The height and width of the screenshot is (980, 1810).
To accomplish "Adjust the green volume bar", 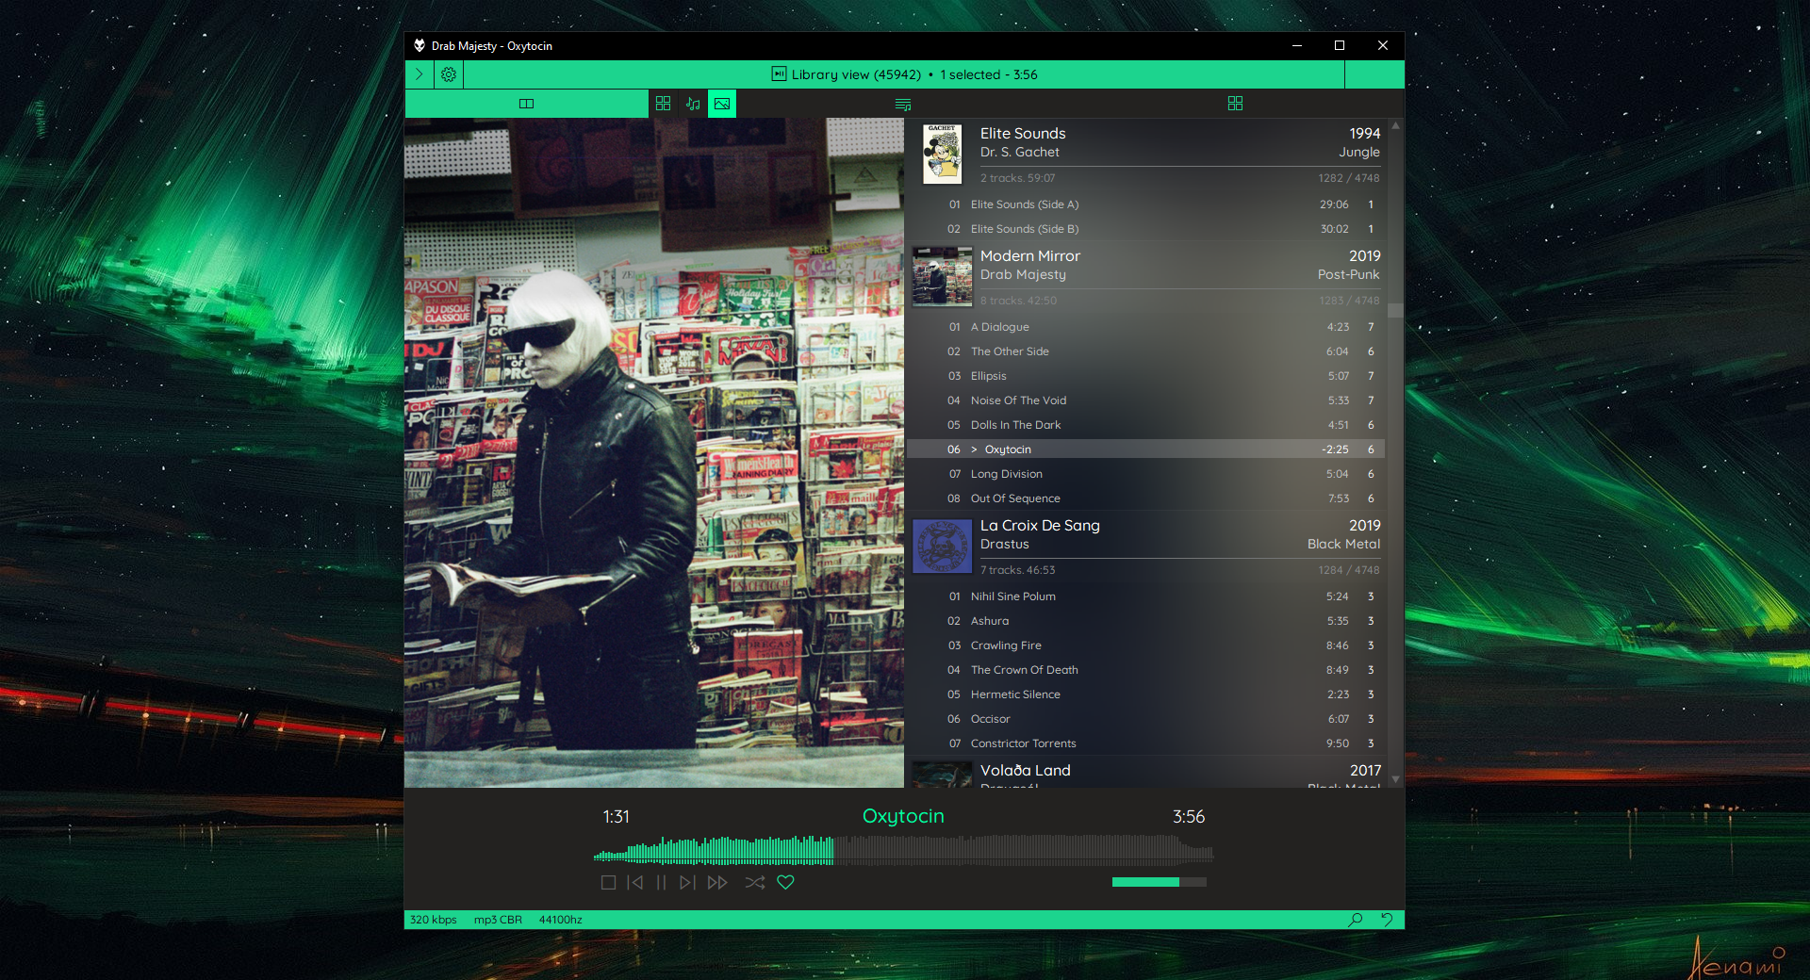I will [1159, 882].
